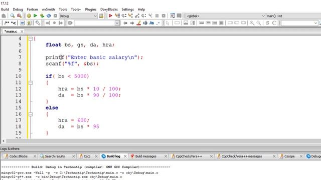Click the incremental search text field
Screen dimensions: 321x180
pos(95,23)
